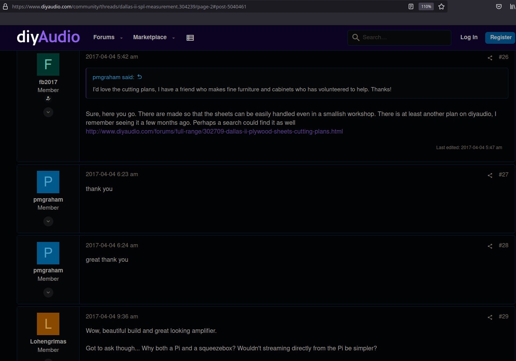This screenshot has height=361, width=516.
Task: Click the 2017-04-04 5:42 am timestamp
Action: point(112,57)
